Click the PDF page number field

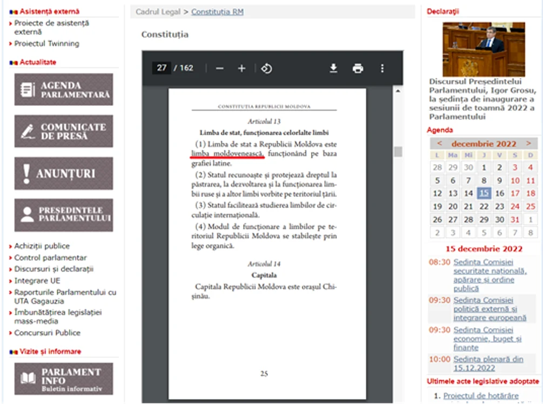pos(162,68)
